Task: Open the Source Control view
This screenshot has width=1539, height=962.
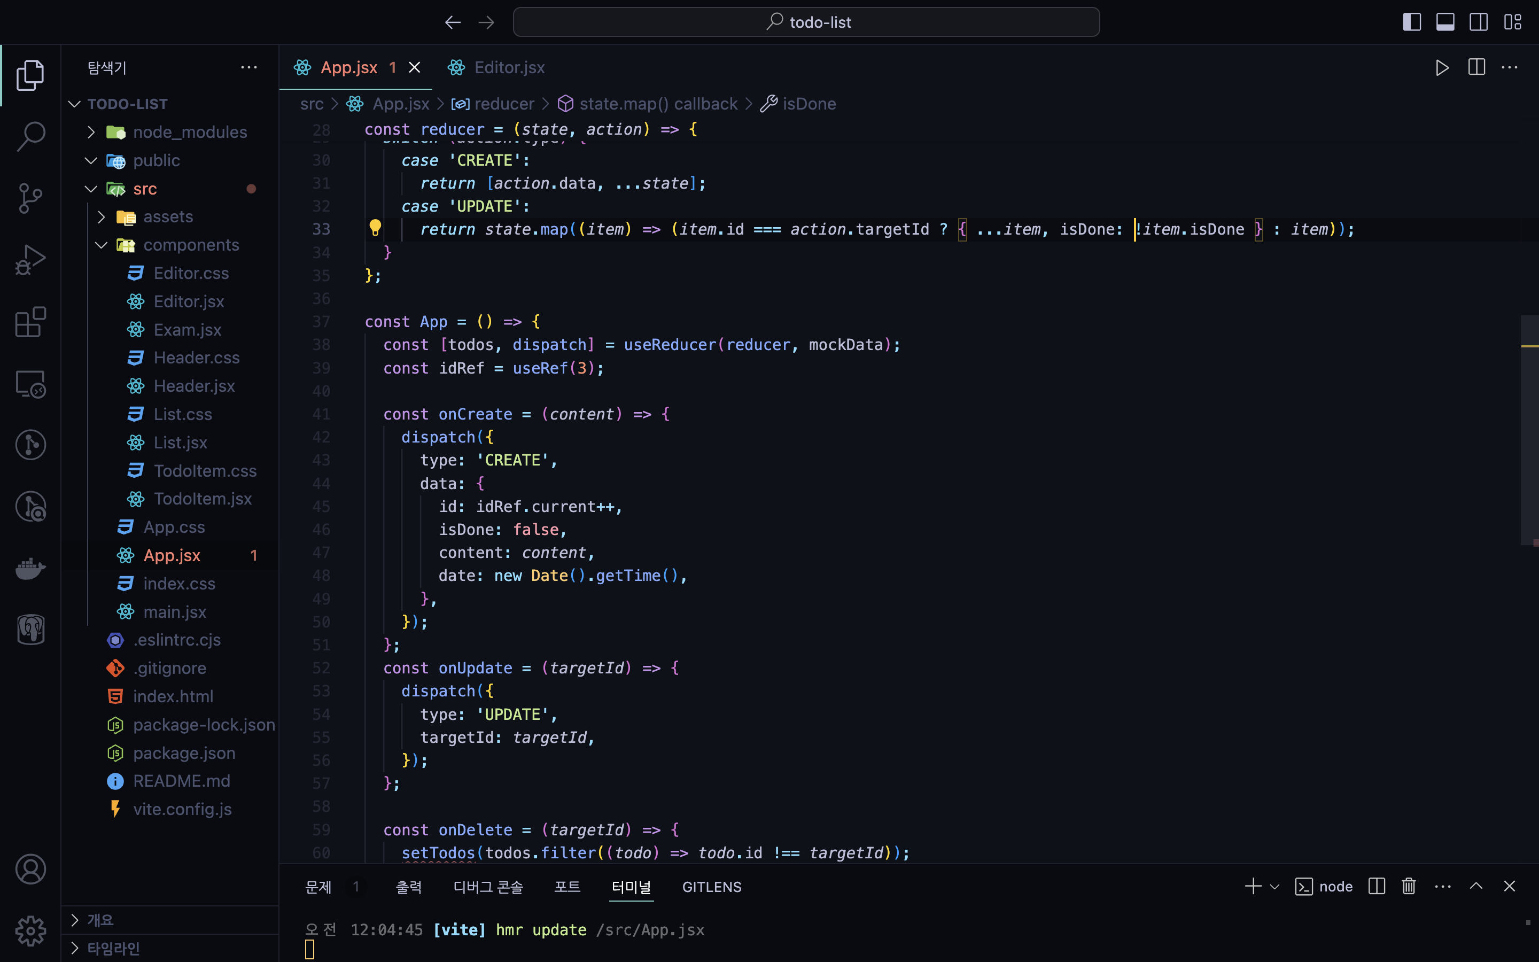Action: [30, 198]
